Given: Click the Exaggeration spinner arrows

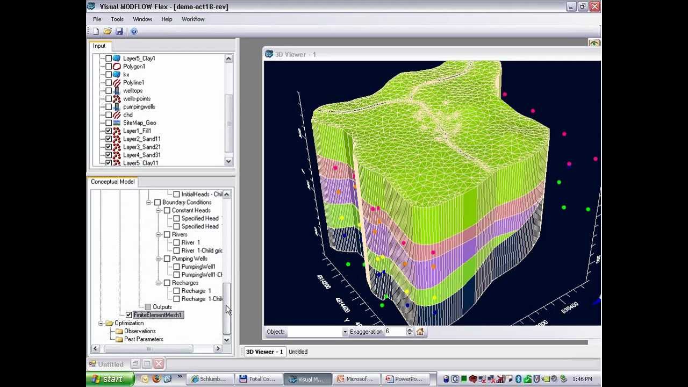Looking at the screenshot, I should point(410,332).
